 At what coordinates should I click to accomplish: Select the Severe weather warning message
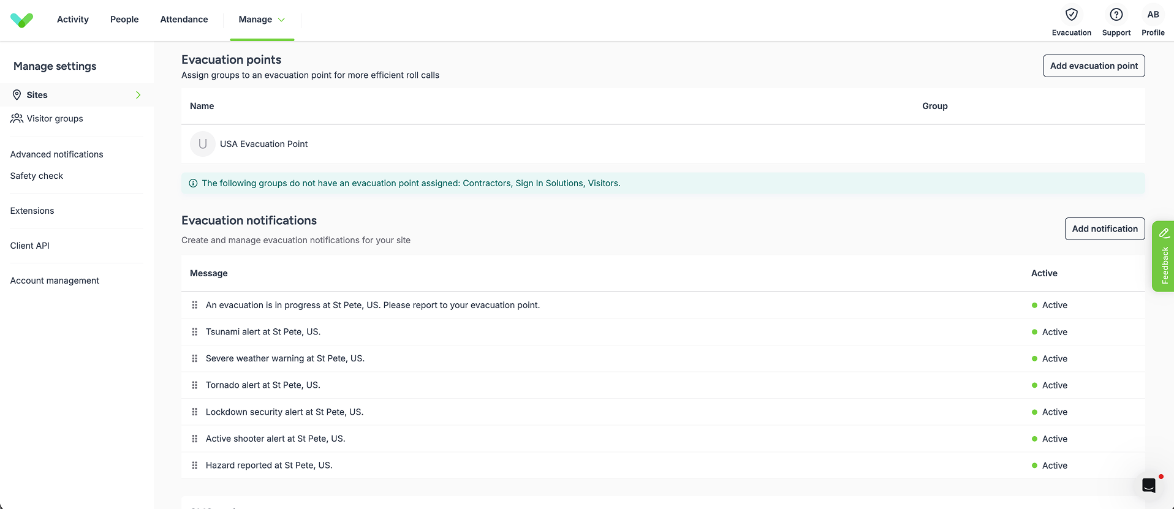coord(285,358)
